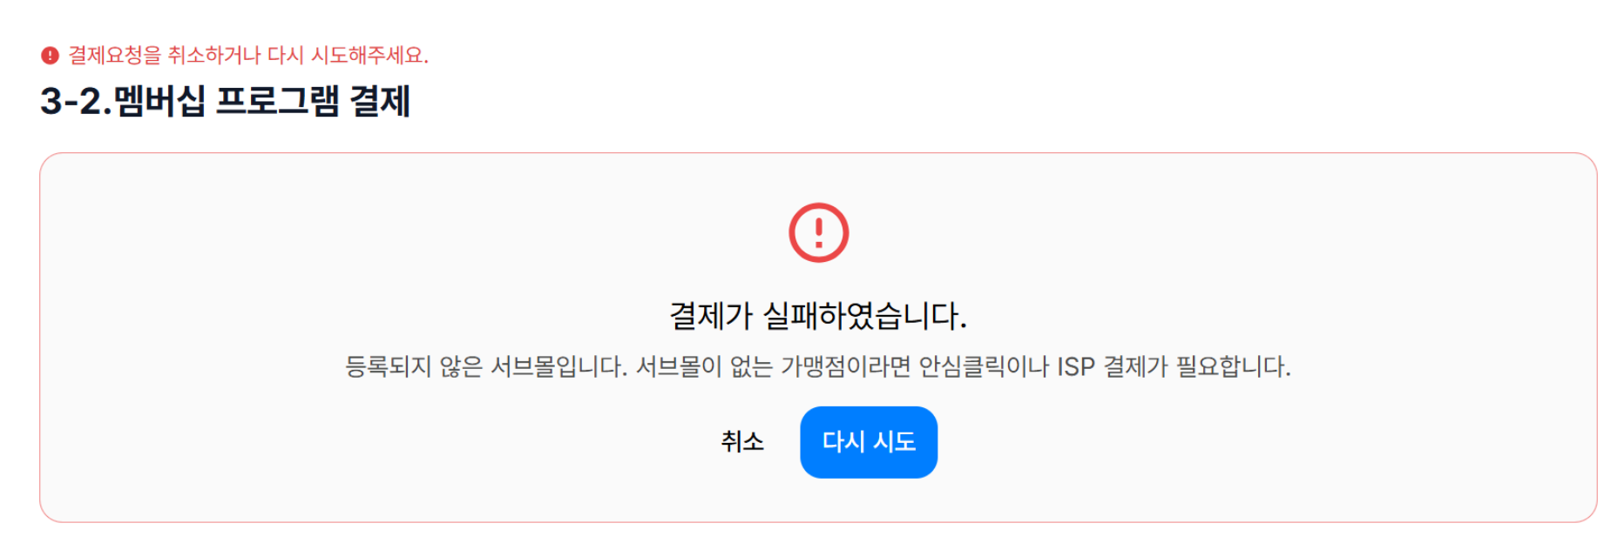Click the warning circle beside top red text
This screenshot has height=550, width=1604.
[50, 56]
